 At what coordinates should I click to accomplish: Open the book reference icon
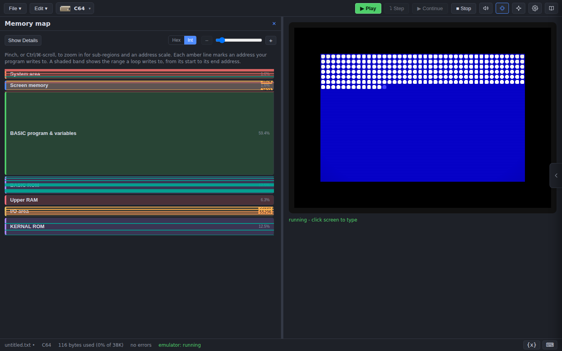click(551, 8)
